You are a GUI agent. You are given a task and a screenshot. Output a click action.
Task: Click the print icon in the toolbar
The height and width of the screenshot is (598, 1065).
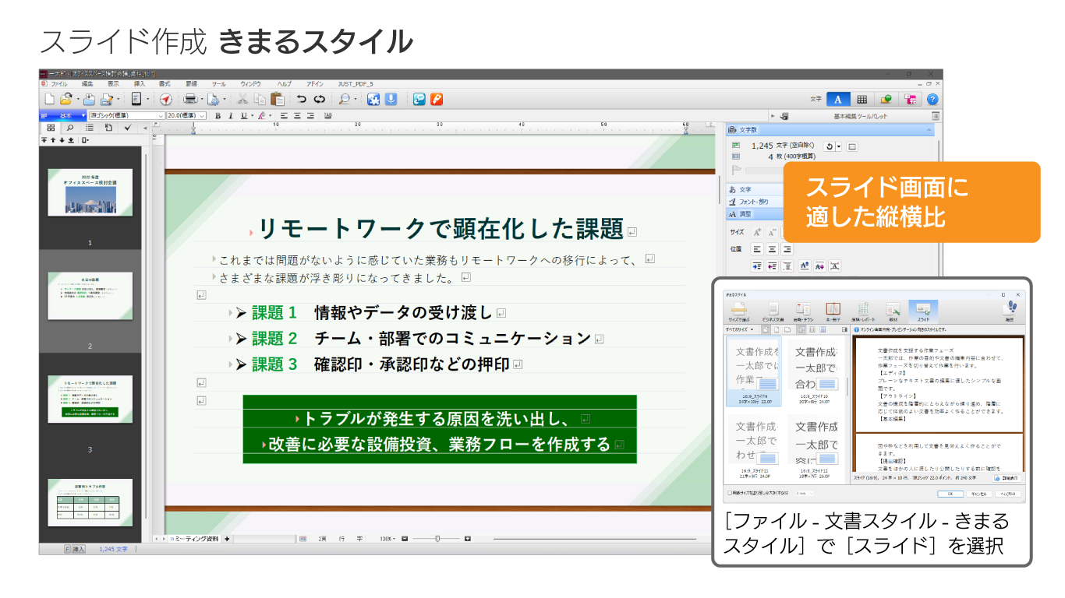point(189,99)
